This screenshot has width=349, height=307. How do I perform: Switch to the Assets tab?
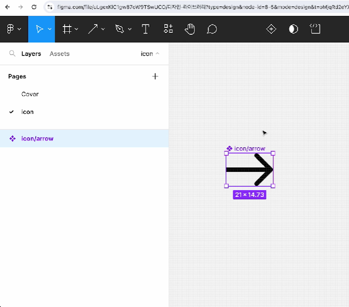(59, 54)
